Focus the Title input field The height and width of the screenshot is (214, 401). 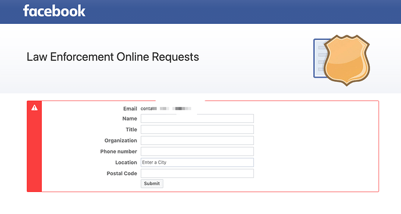click(x=197, y=129)
